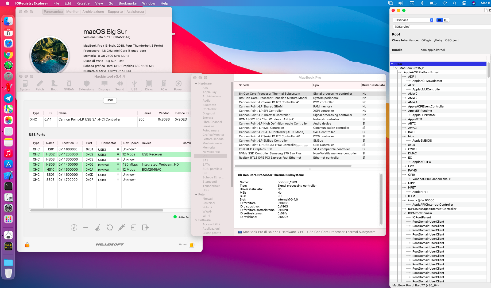Viewport: 491px width, 288px height.
Task: Click the USB ports table horizontal scrollbar
Action: pos(97,210)
